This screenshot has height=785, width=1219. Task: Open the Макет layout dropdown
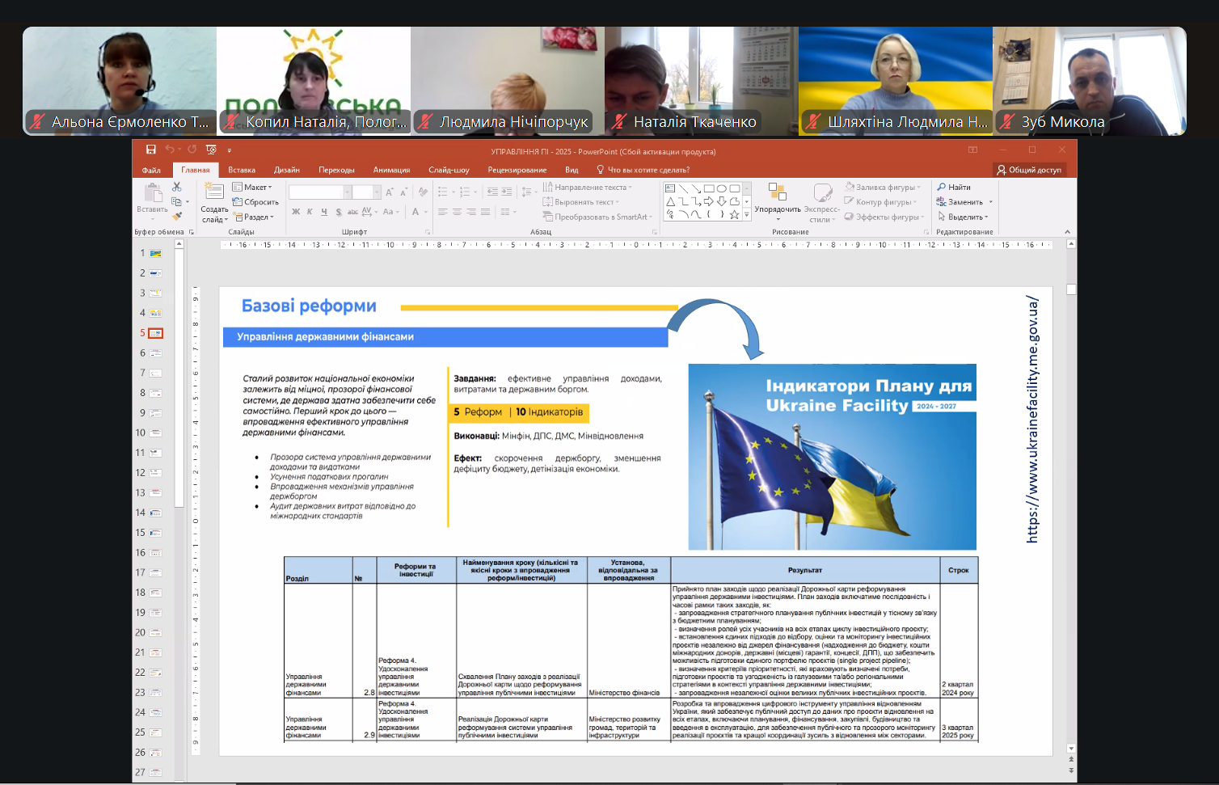click(253, 188)
